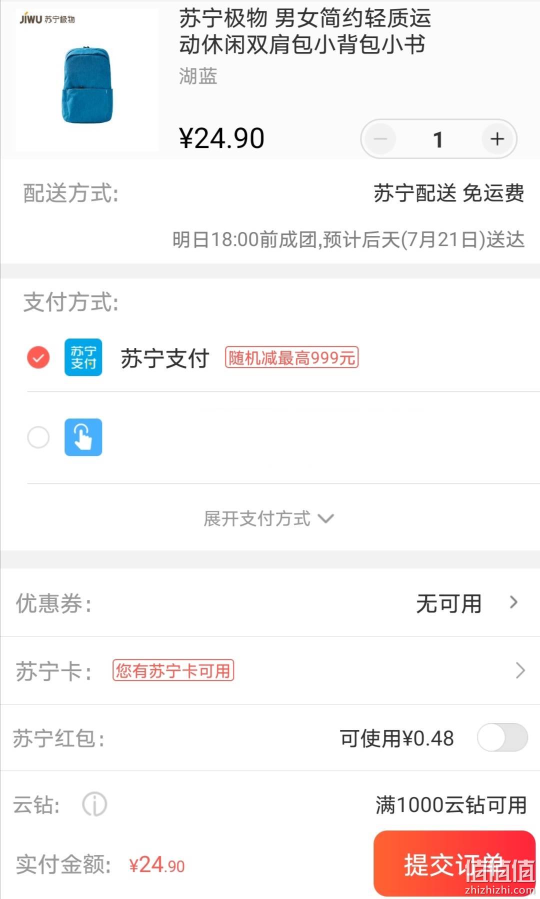Select the second payment method radio button

tap(38, 437)
